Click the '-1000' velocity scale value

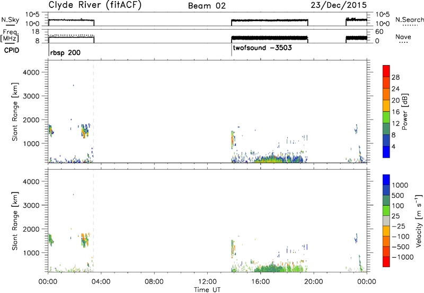403,257
